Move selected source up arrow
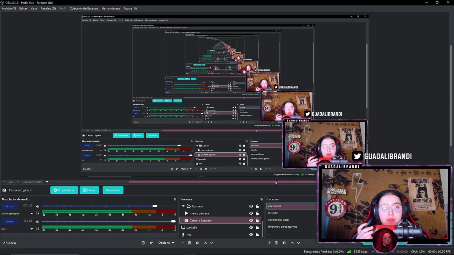This screenshot has width=454, height=255. (205, 243)
